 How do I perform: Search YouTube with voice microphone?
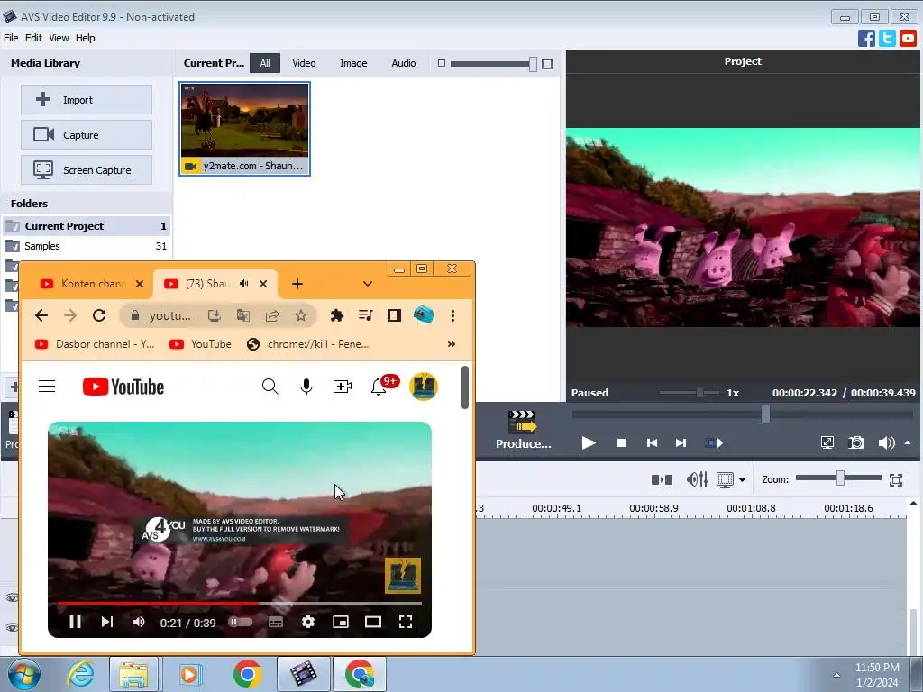pyautogui.click(x=306, y=387)
